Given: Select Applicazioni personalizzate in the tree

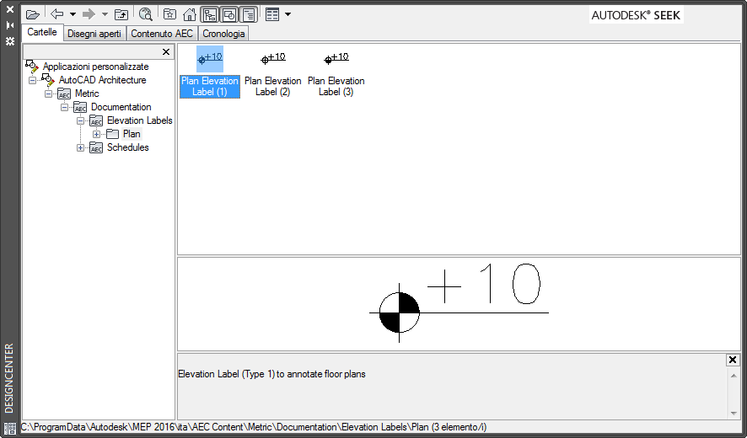Looking at the screenshot, I should 96,67.
